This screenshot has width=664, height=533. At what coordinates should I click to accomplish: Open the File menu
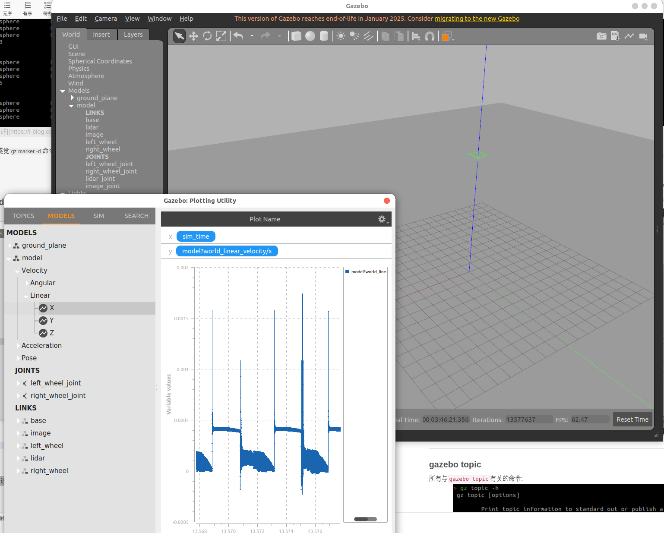point(62,19)
